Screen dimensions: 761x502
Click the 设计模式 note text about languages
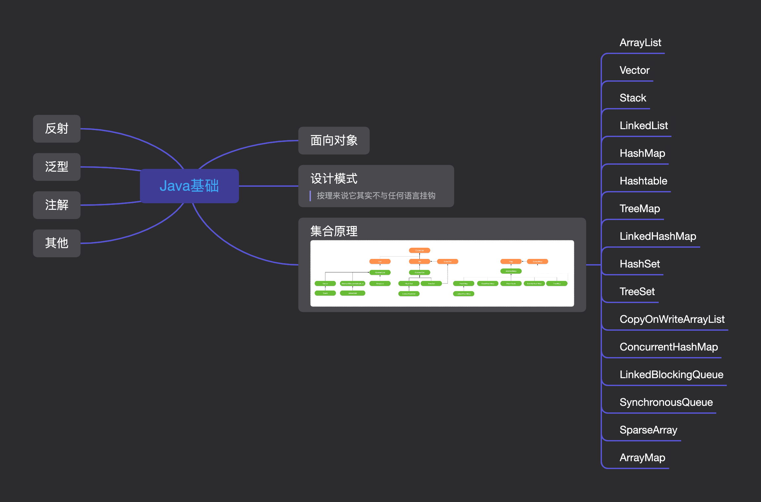click(376, 196)
